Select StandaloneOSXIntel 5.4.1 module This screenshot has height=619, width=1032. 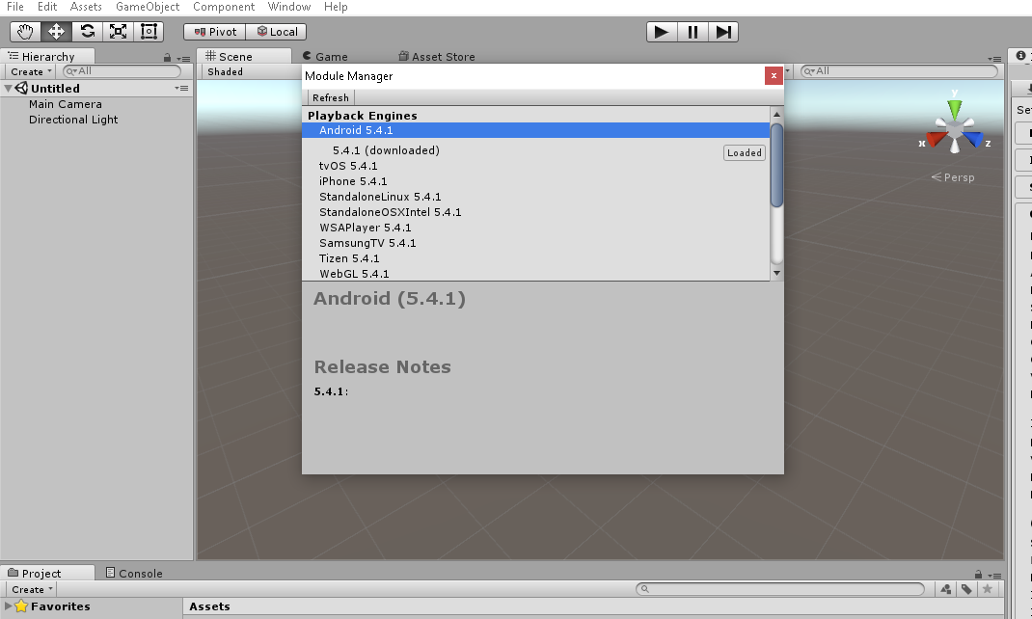pos(391,212)
